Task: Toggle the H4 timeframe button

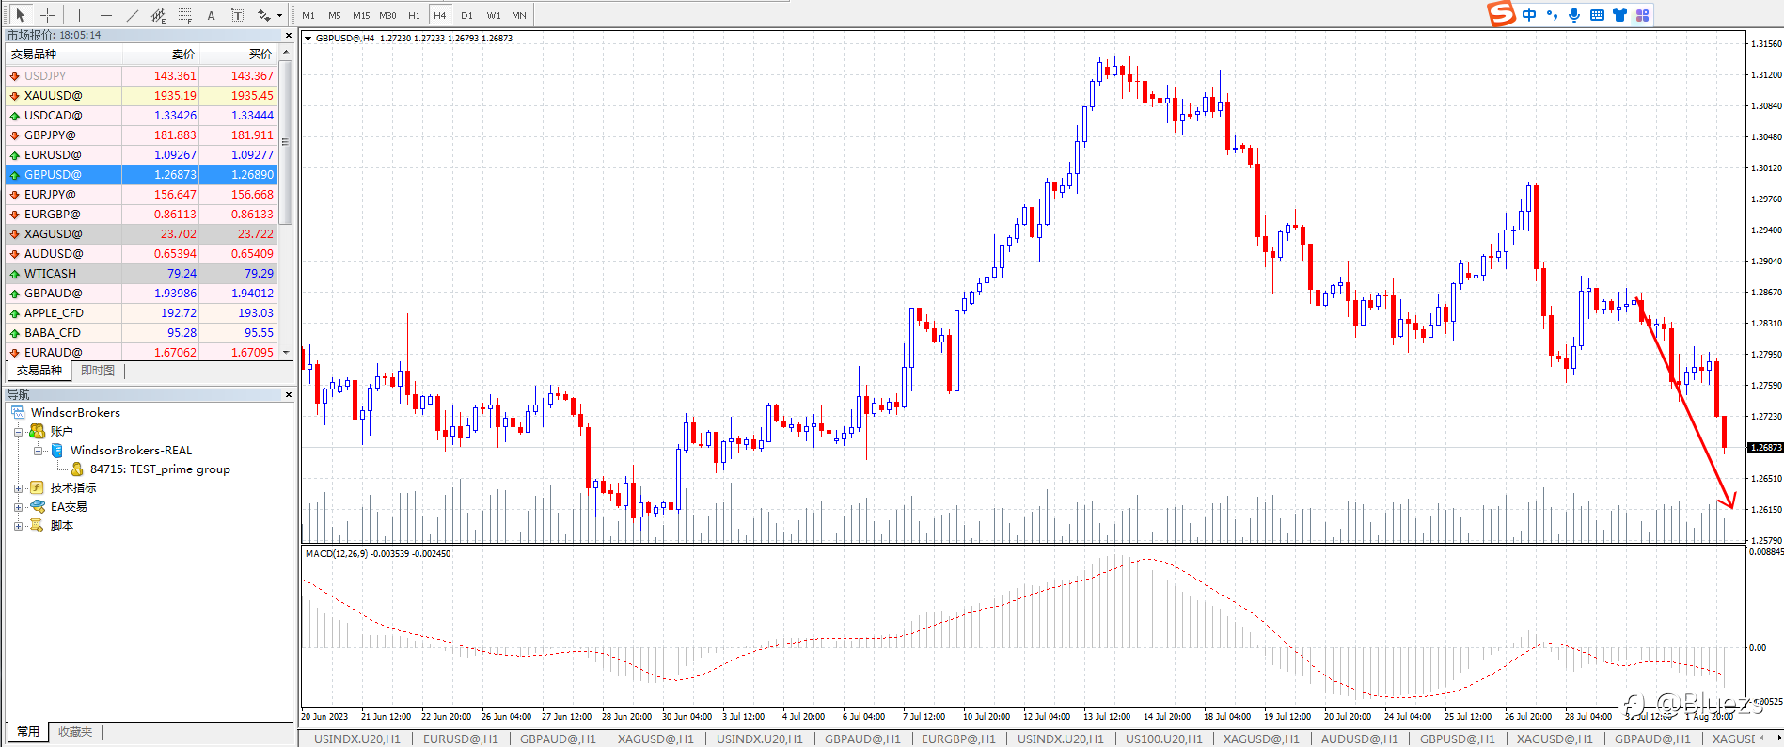Action: (x=440, y=15)
